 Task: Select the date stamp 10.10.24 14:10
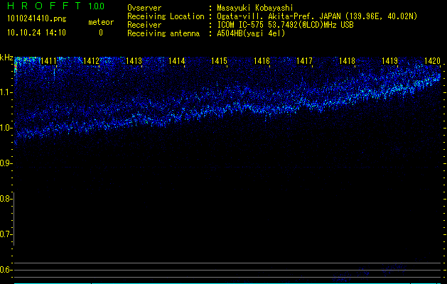click(36, 33)
